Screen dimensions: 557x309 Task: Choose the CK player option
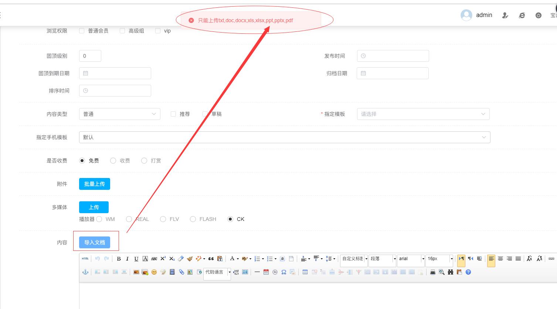coord(230,219)
